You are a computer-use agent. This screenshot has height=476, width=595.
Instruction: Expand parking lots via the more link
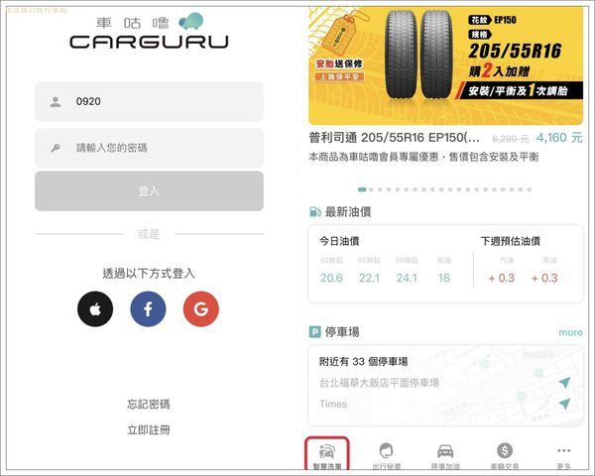(570, 332)
